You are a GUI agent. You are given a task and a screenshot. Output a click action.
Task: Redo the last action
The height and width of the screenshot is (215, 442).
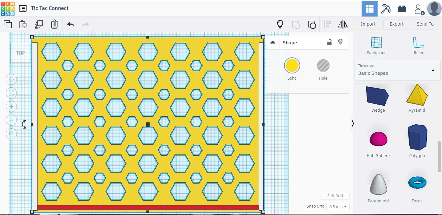pyautogui.click(x=85, y=24)
